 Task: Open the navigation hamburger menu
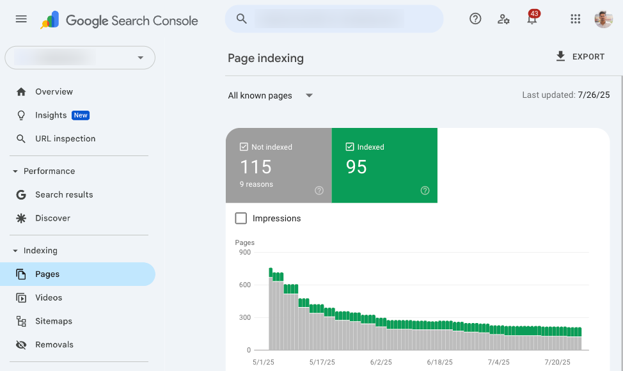coord(20,19)
